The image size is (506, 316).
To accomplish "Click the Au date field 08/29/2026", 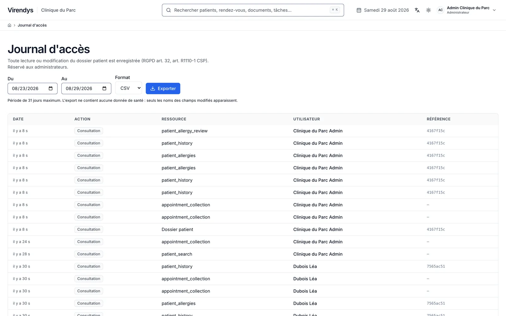I will [86, 88].
